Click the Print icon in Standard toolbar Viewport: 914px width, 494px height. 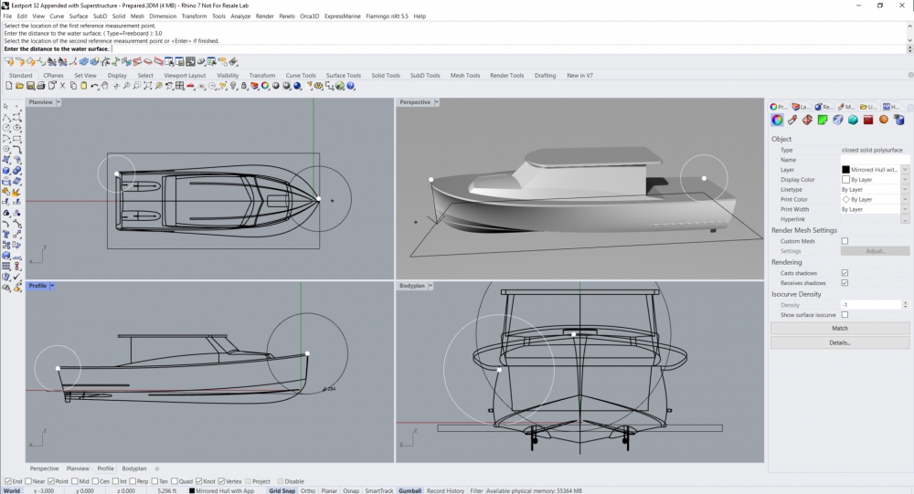pos(41,86)
